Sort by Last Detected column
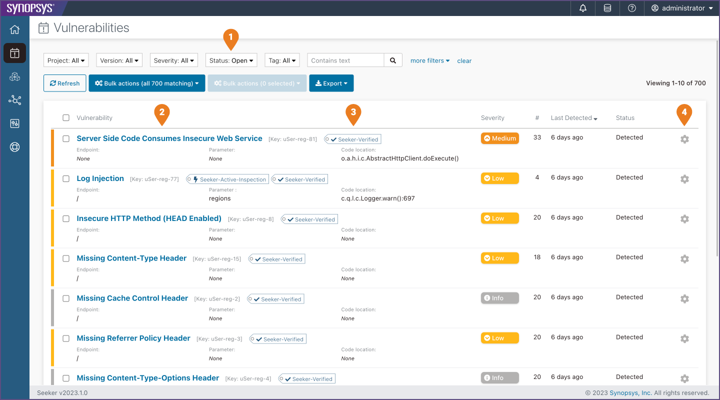Screen dimensions: 720x400 point(574,118)
